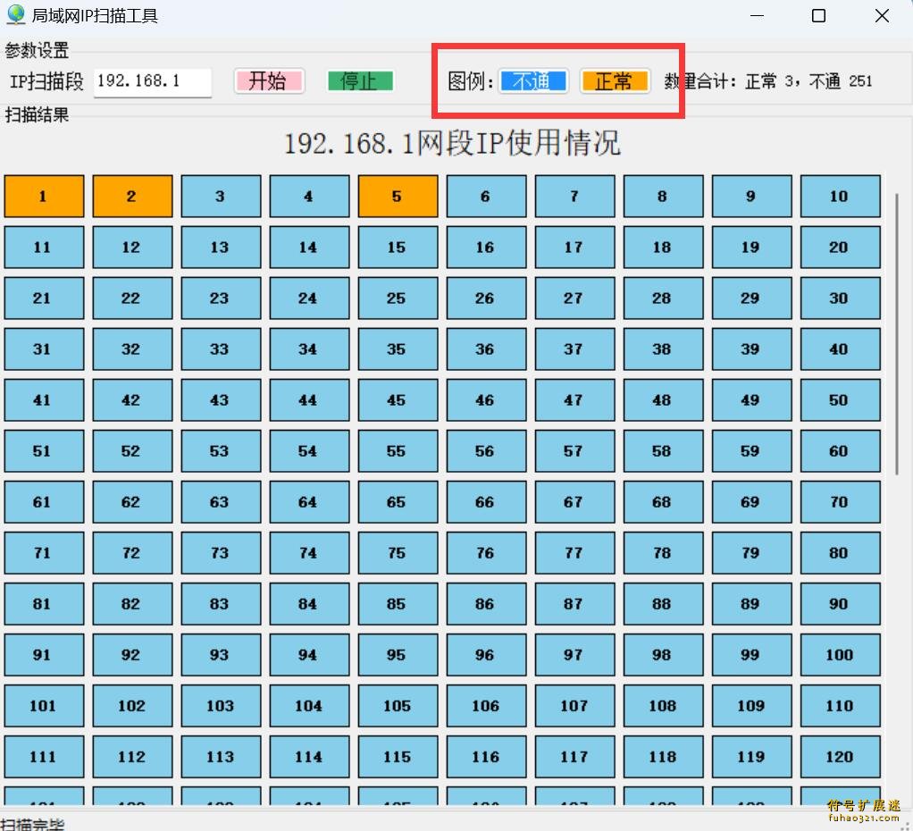913x831 pixels.
Task: Select orange IP cell 5
Action: click(x=398, y=197)
